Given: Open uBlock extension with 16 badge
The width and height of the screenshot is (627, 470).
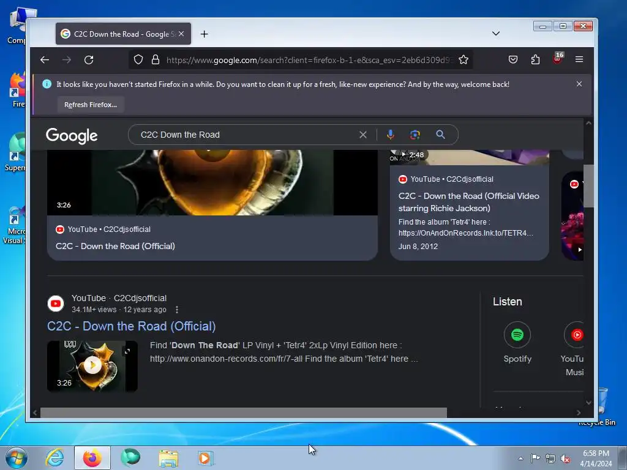Looking at the screenshot, I should click(x=557, y=59).
